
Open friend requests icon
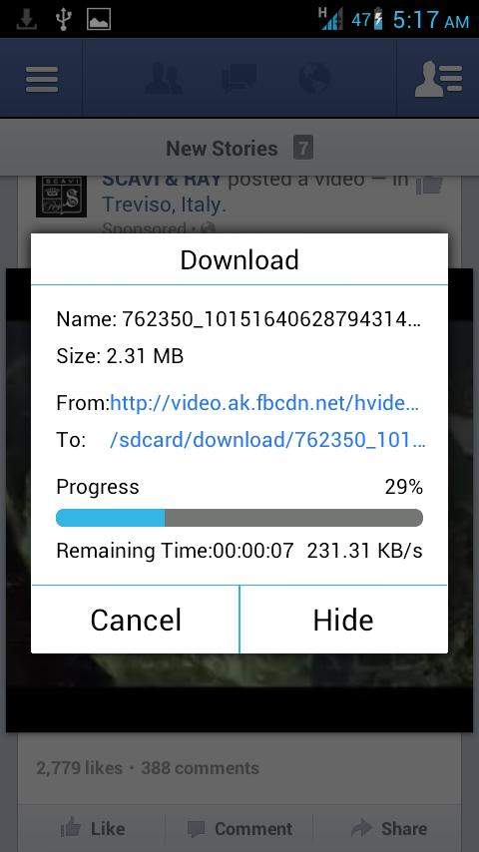point(164,80)
